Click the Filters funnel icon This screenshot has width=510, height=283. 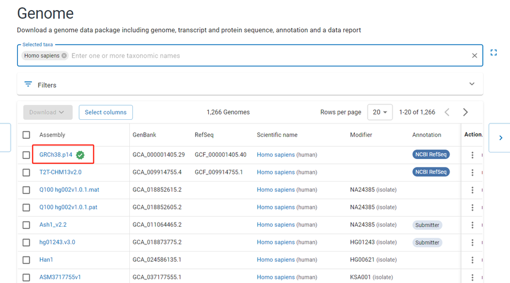pos(28,84)
